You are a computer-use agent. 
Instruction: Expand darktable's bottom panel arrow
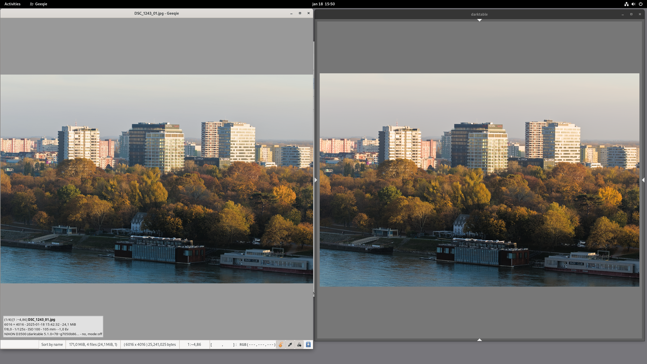point(479,340)
